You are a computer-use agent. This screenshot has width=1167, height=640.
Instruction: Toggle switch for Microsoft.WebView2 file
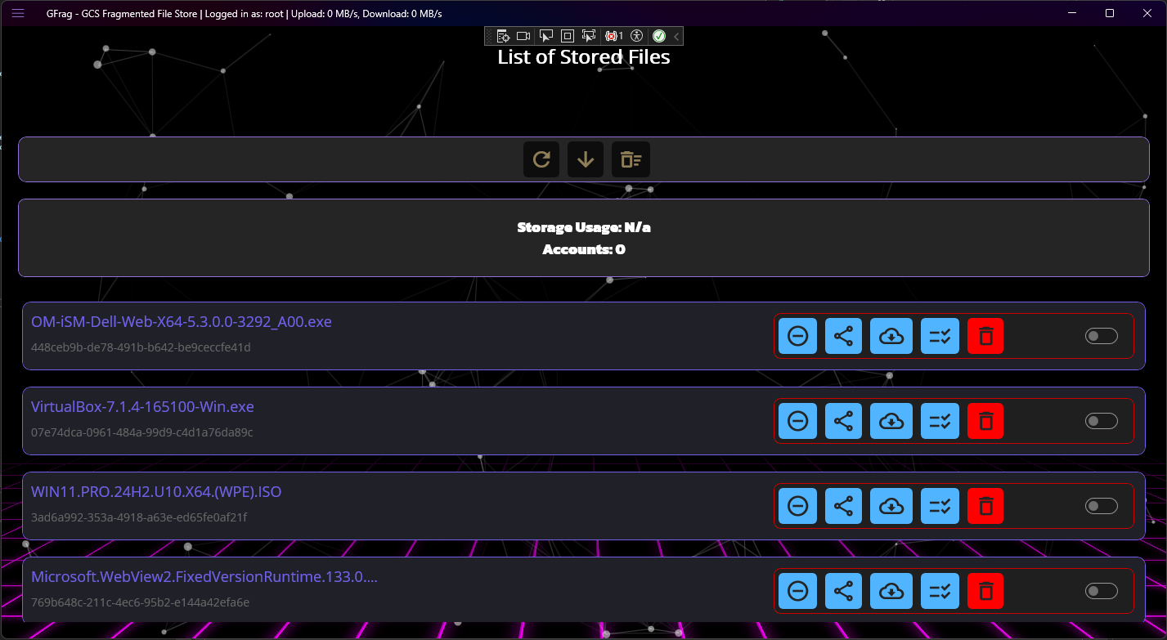click(x=1101, y=591)
